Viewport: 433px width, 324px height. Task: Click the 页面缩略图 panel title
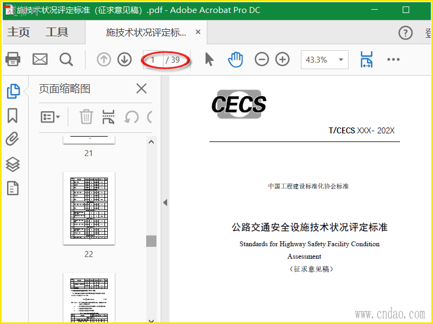coord(64,89)
